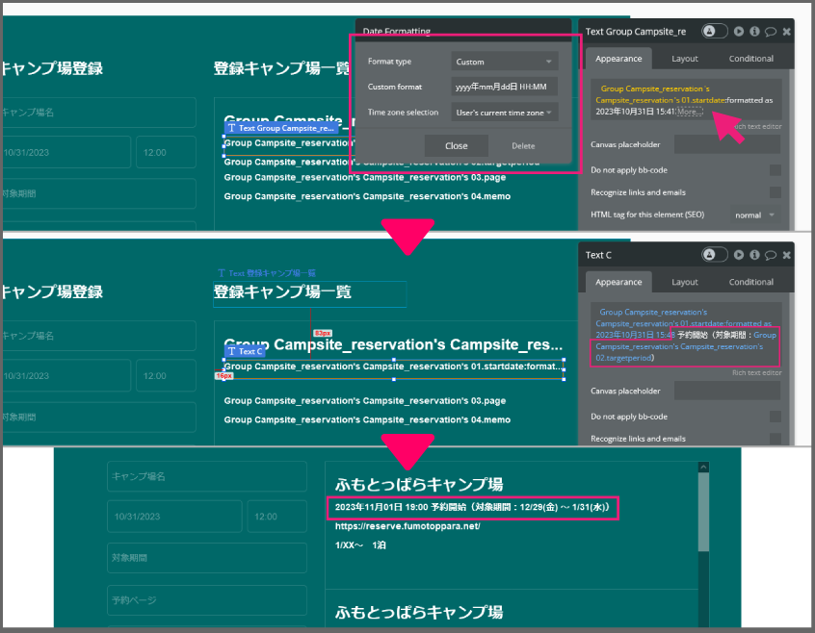This screenshot has height=633, width=815.
Task: Click the preview list scrollbar thumb
Action: click(703, 512)
